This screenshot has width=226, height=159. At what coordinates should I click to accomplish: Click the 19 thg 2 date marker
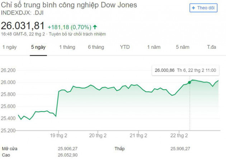pos(58,136)
